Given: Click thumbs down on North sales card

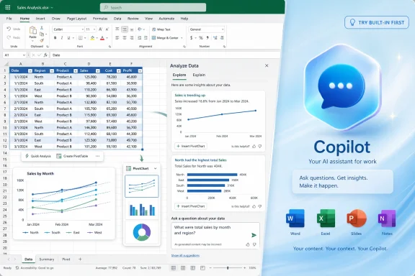Looking at the screenshot, I should (260, 206).
